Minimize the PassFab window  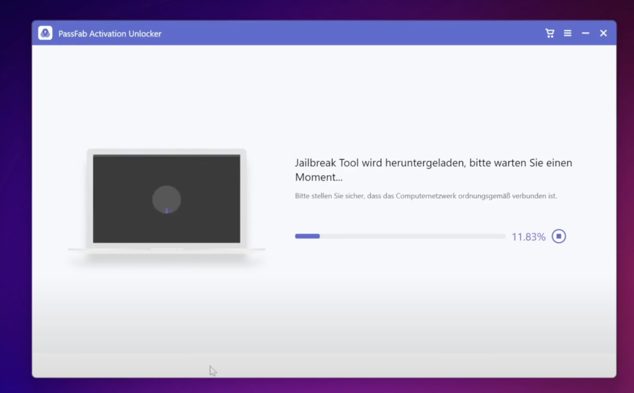coord(586,33)
